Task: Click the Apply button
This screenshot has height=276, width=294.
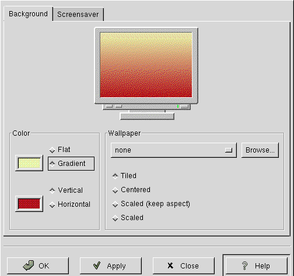Action: pos(111,266)
